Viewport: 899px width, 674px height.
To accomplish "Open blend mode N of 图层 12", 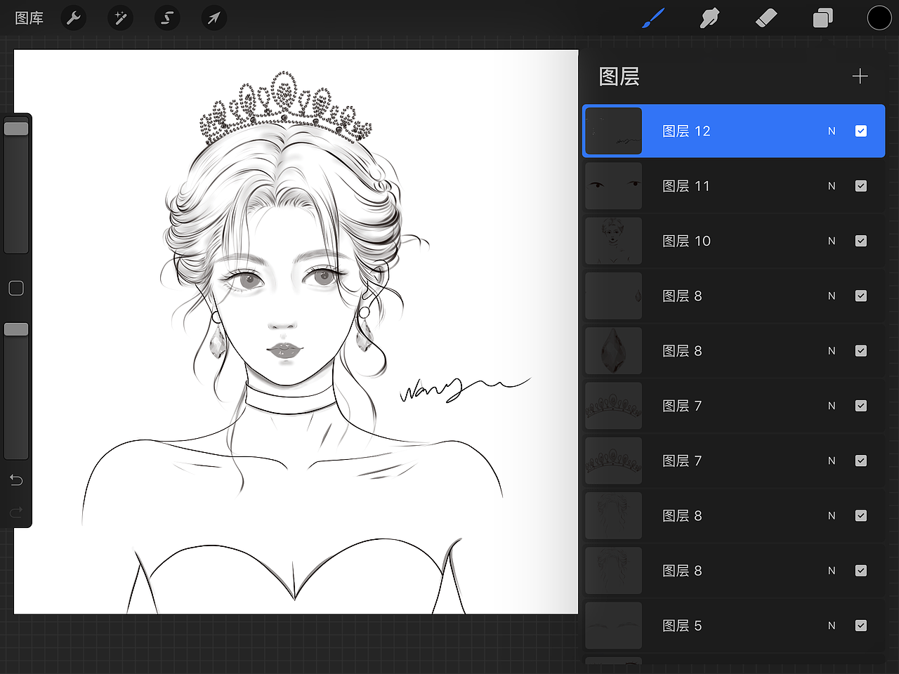I will pos(832,131).
